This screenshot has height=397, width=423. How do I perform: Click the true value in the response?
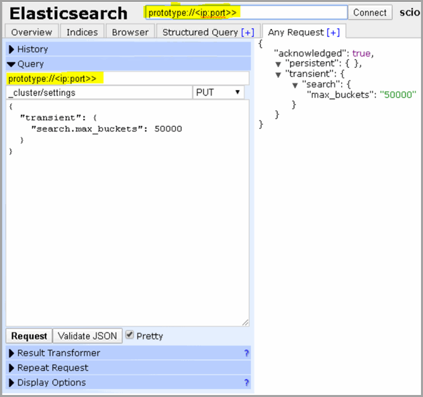tap(361, 53)
